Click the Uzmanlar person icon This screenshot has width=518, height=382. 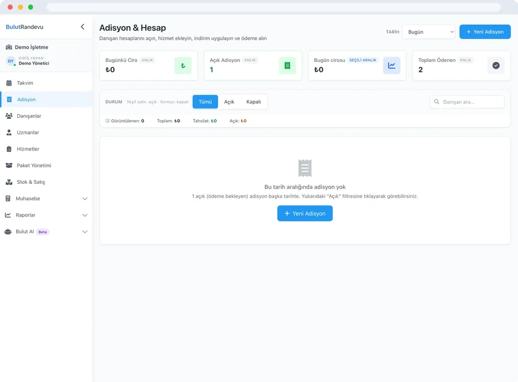[x=9, y=133]
